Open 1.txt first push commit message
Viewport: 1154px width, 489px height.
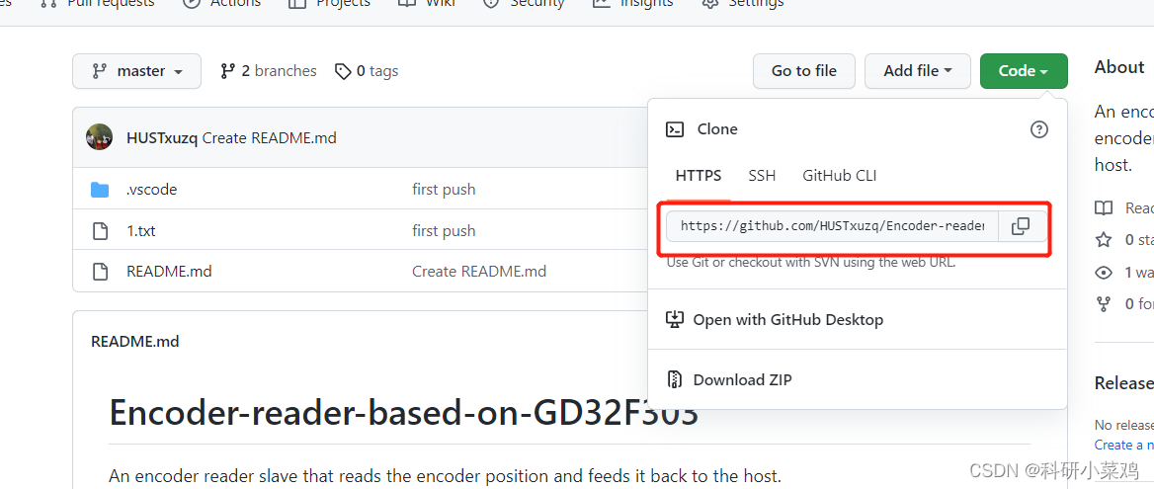click(444, 231)
